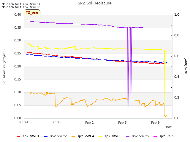Click the 0.05 left y-axis value
This screenshot has height=142, width=190.
(18, 105)
